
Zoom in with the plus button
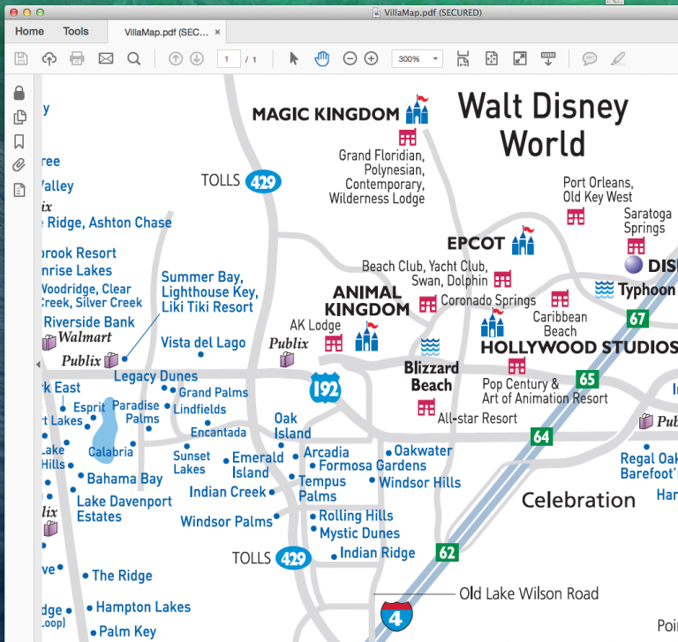point(371,59)
